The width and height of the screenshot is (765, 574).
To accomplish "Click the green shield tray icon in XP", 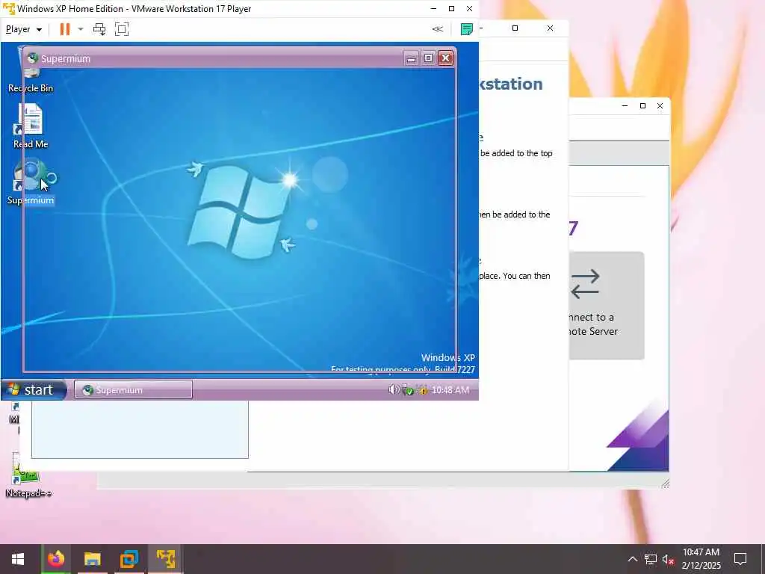I will pos(408,390).
